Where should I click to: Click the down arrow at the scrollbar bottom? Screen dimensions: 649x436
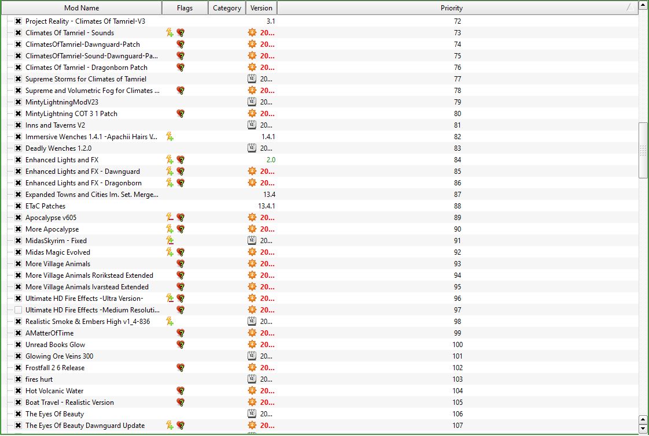(643, 428)
